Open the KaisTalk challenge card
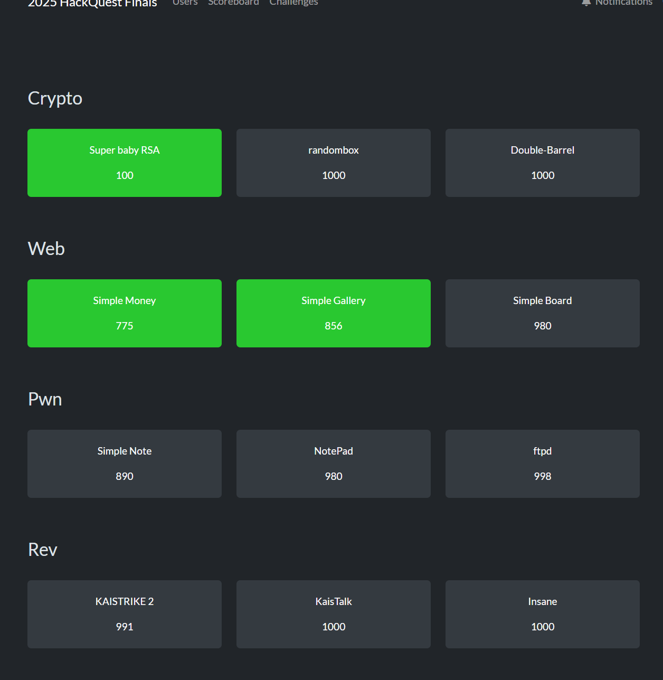This screenshot has height=680, width=663. click(334, 614)
